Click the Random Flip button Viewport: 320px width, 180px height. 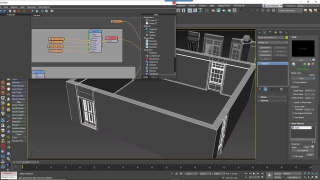19,141
